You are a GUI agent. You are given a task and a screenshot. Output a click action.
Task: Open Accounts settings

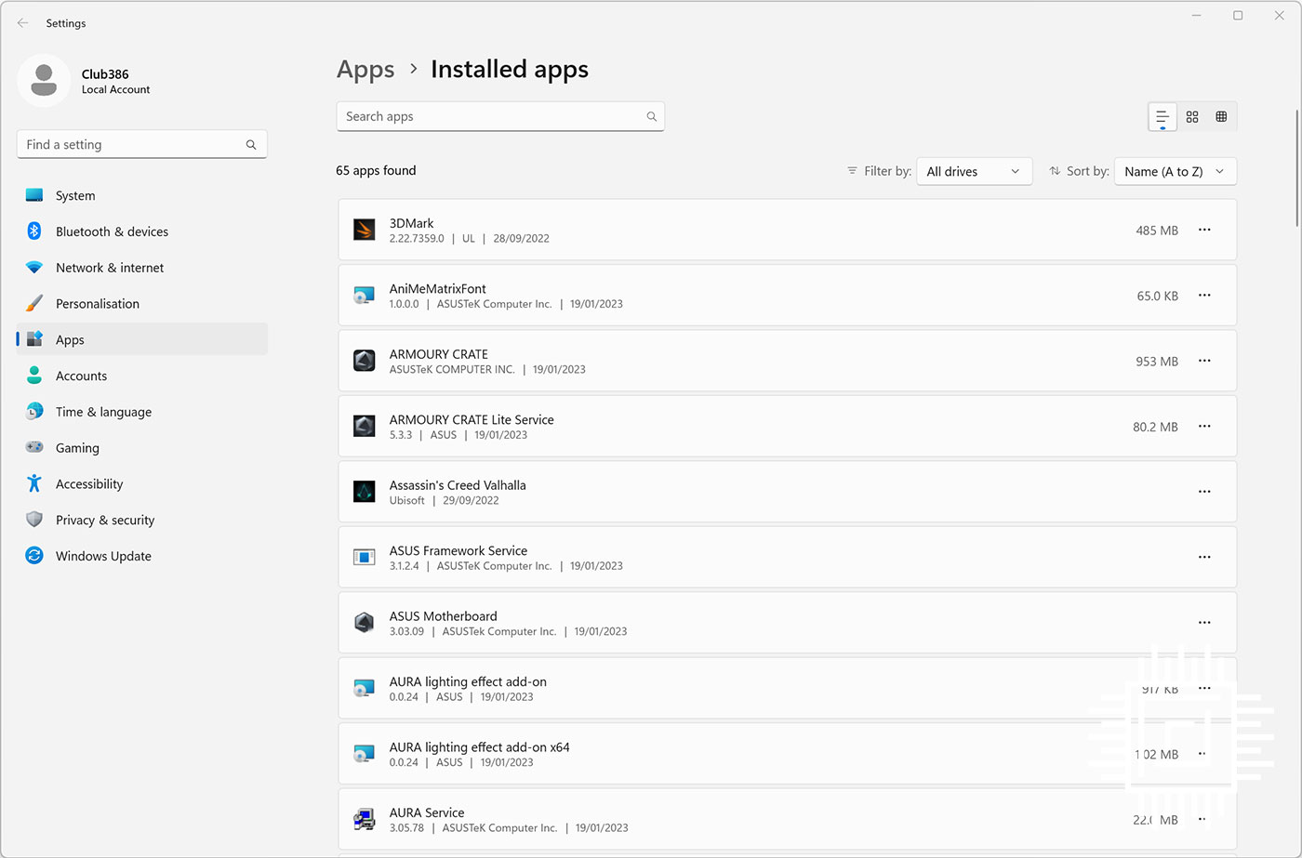(x=141, y=376)
